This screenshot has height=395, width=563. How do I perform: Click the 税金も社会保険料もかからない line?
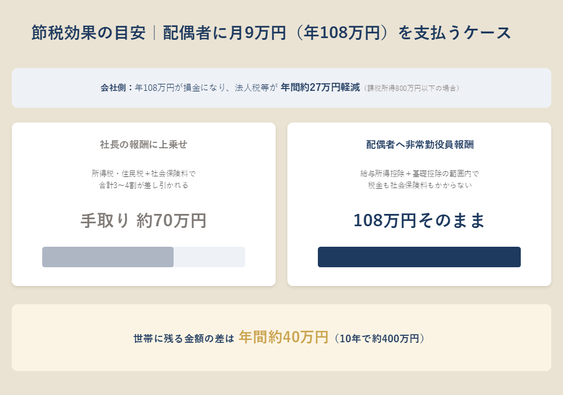(419, 185)
